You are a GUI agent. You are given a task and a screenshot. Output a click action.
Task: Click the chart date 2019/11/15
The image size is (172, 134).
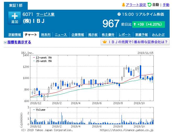point(145,53)
